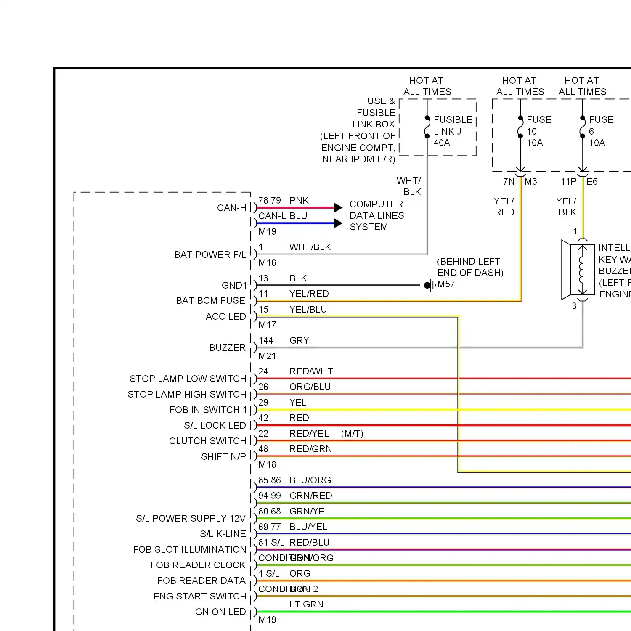Click the RED/YEL wire label
Screen dimensions: 631x631
[309, 433]
